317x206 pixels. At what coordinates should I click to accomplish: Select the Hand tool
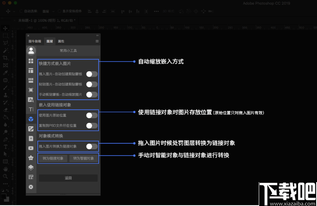click(5, 169)
